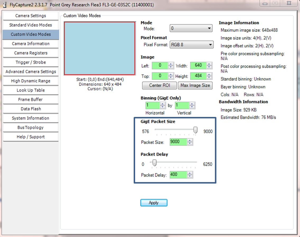Click the Max Image Size button
This screenshot has height=237, width=300.
tap(195, 86)
